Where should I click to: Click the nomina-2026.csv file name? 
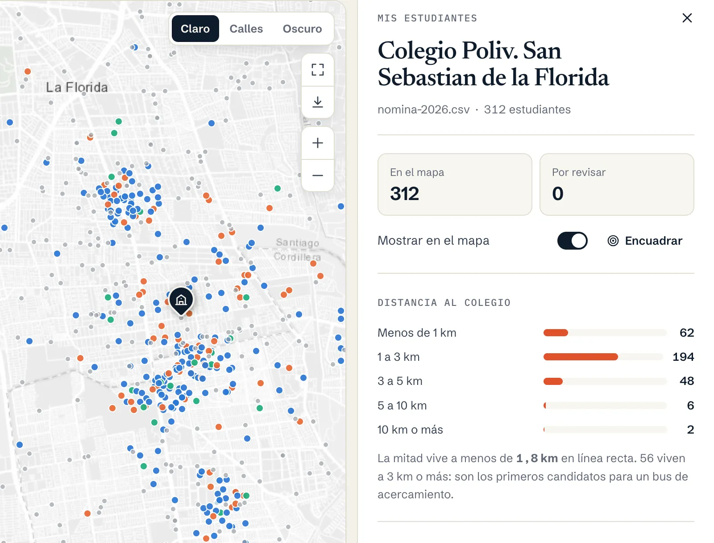[x=423, y=109]
